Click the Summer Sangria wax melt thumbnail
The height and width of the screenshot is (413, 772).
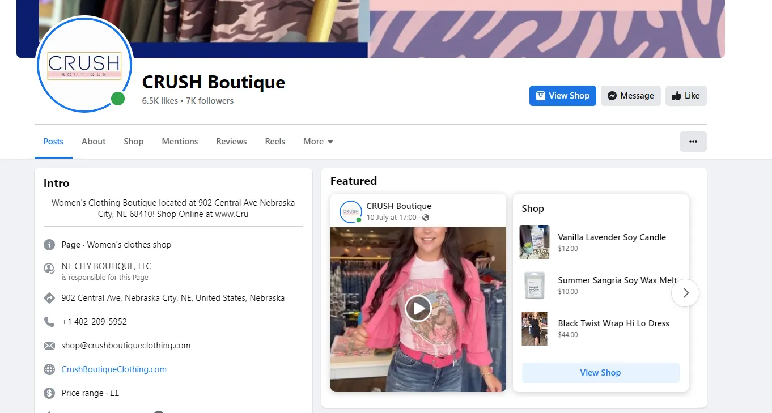[x=534, y=286]
